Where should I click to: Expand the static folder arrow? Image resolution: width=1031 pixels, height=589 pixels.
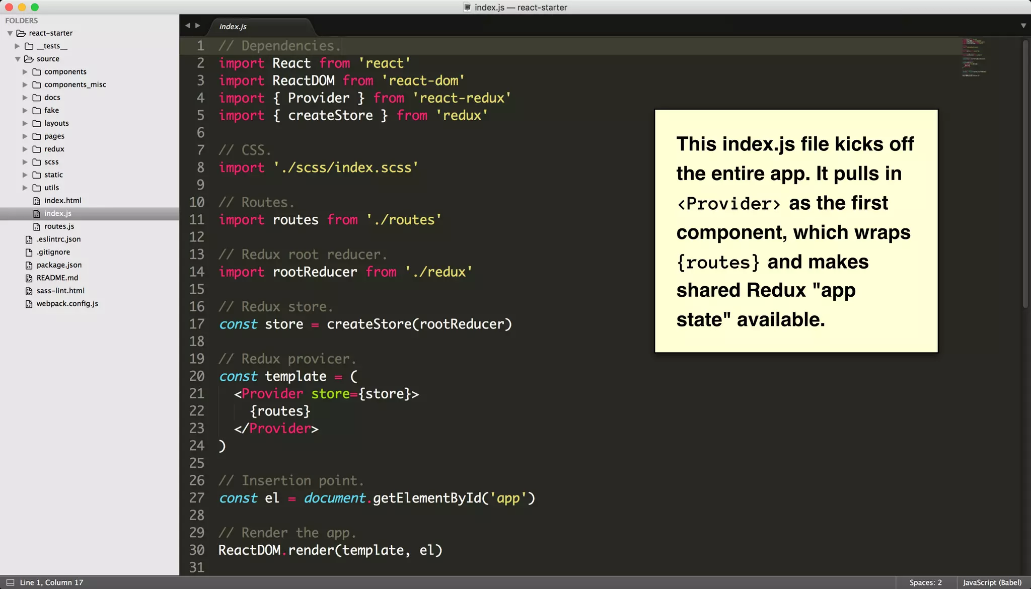(x=25, y=175)
